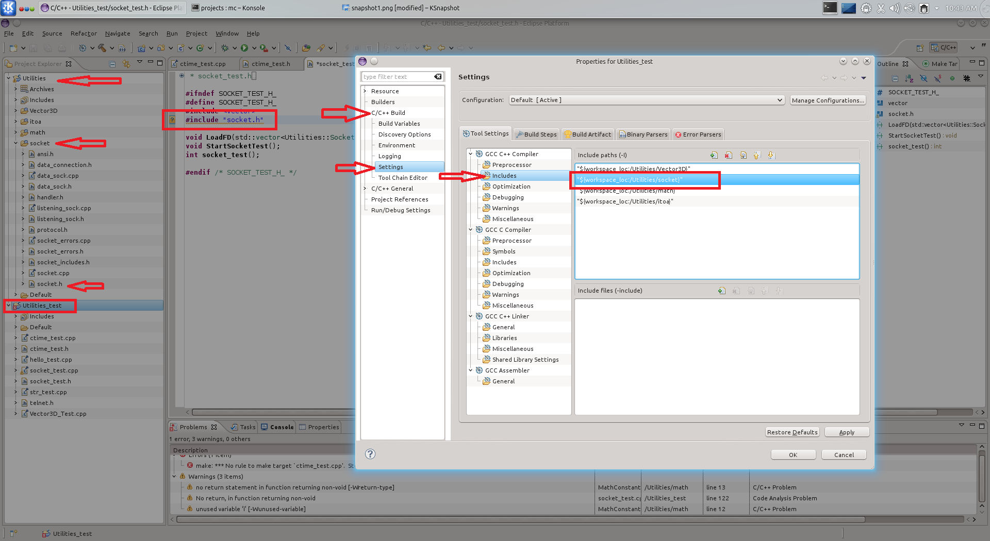Add a new include path entry
This screenshot has width=990, height=541.
(714, 155)
